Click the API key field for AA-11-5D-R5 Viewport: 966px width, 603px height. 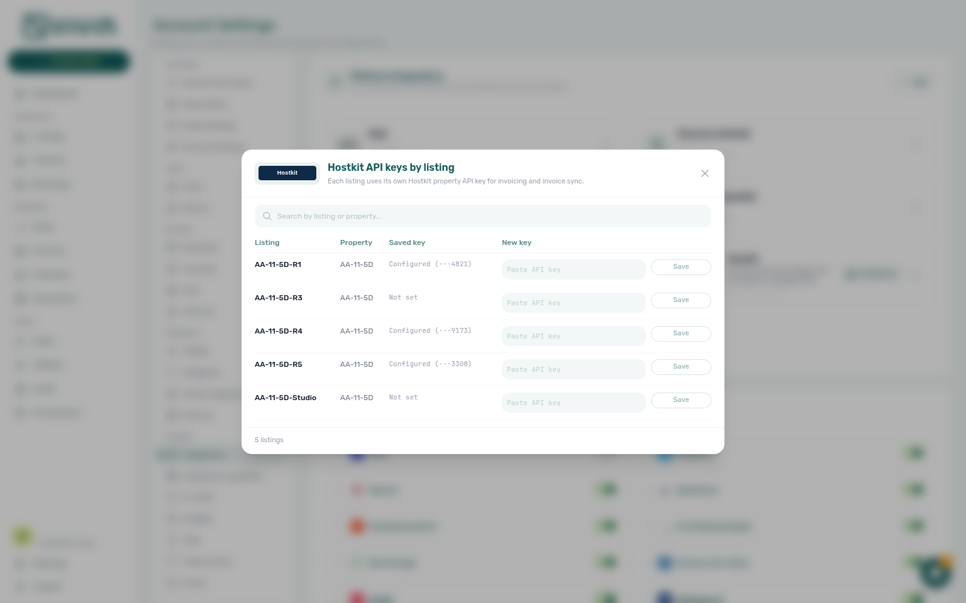tap(574, 369)
